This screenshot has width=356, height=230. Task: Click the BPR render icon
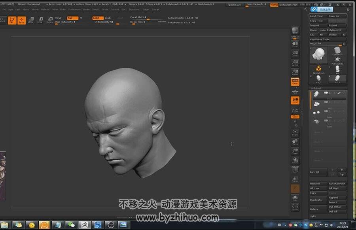295,30
